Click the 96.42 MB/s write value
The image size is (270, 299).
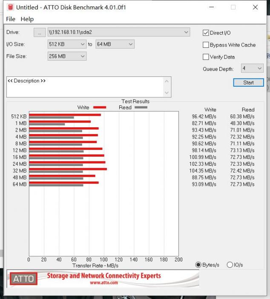(x=204, y=117)
